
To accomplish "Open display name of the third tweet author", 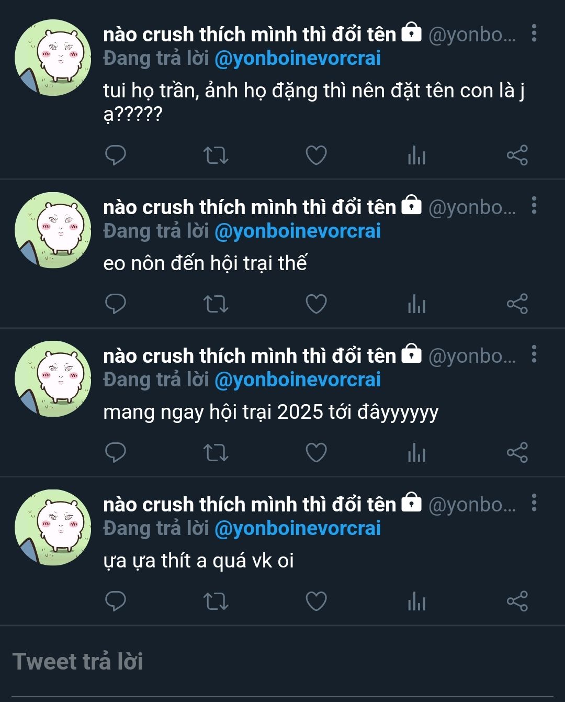I will [250, 356].
